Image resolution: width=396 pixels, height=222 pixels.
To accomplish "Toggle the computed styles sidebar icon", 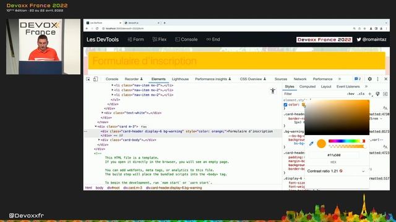I will tap(385, 94).
